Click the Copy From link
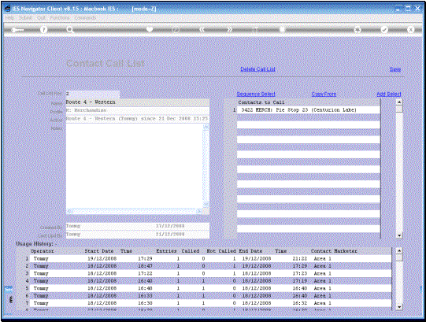 tap(324, 94)
